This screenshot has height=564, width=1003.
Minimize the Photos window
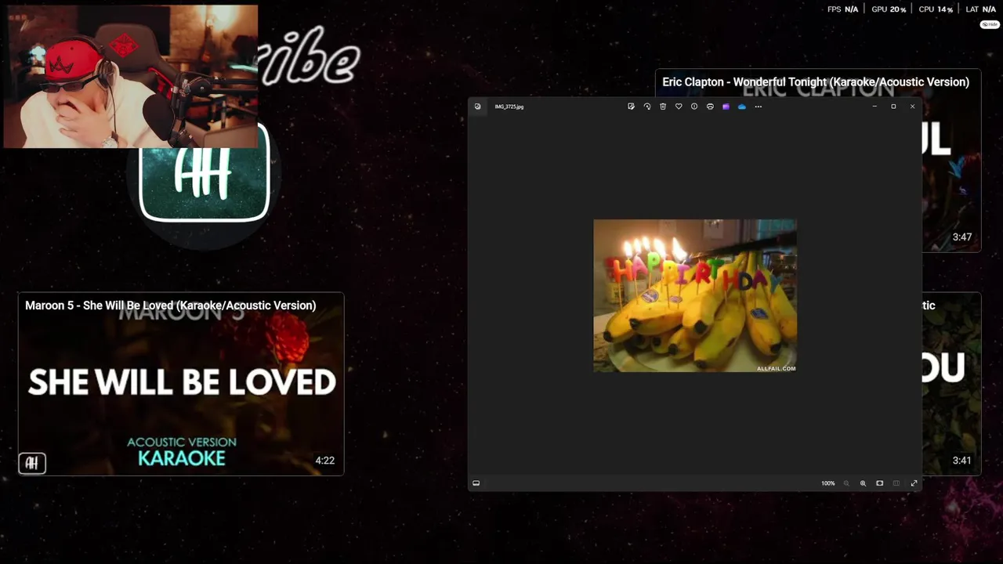tap(874, 107)
